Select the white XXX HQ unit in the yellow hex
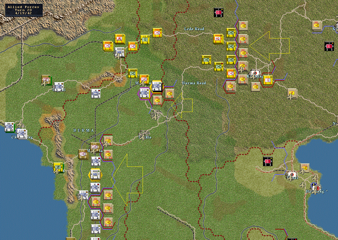The height and width of the screenshot is (240, 338). 95,174
